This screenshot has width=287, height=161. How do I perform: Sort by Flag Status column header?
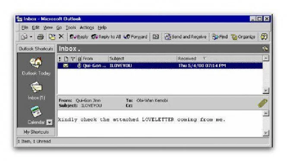[x=73, y=59]
